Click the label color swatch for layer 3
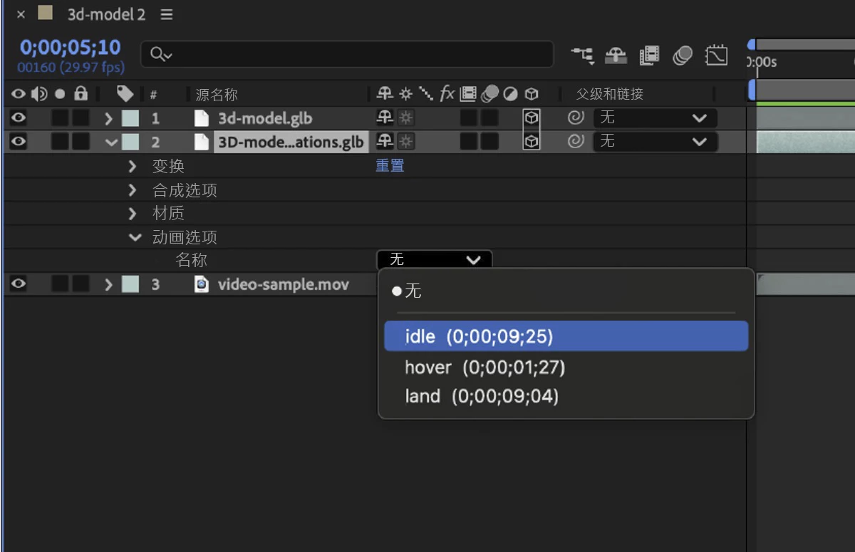Image resolution: width=855 pixels, height=552 pixels. pyautogui.click(x=130, y=284)
